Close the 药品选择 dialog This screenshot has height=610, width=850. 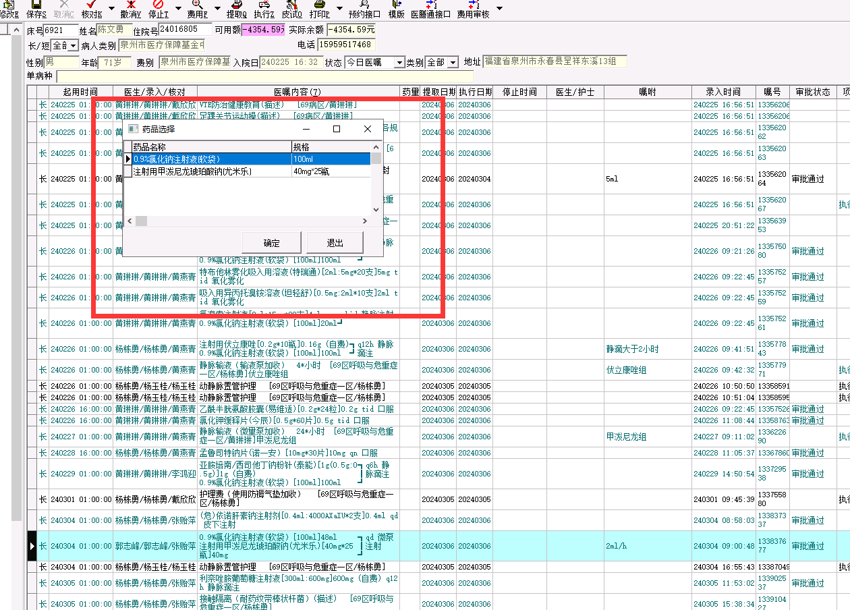[368, 129]
